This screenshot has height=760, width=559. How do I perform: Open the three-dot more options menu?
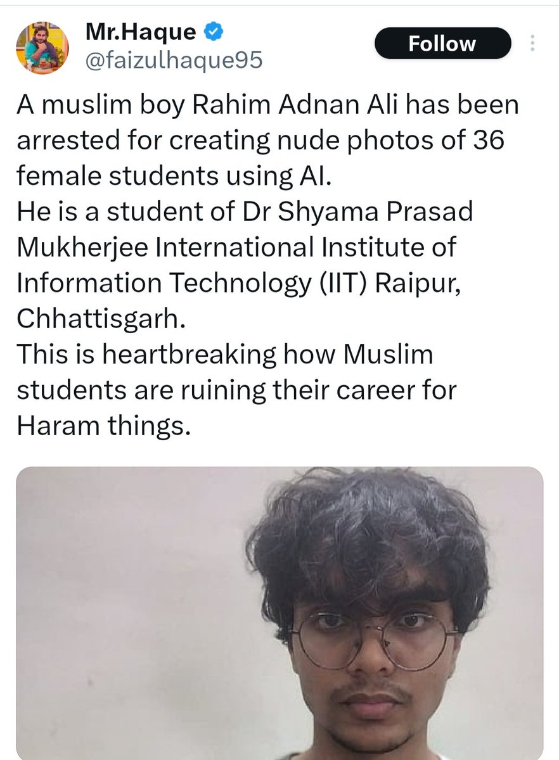point(532,43)
